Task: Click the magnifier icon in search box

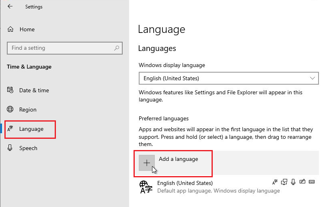Action: tap(116, 48)
